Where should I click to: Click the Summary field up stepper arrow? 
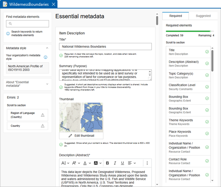coord(150,72)
